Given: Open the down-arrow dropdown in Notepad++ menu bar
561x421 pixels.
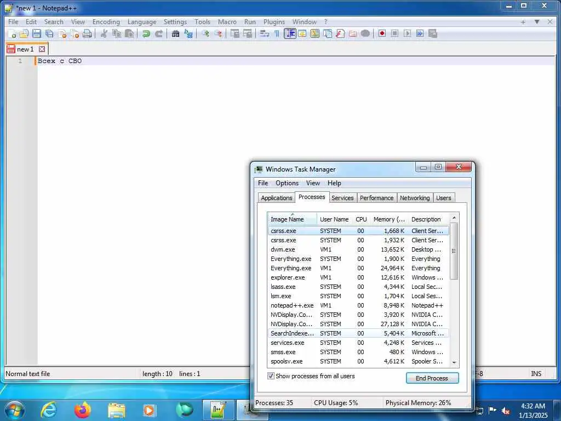Looking at the screenshot, I should click(x=537, y=22).
